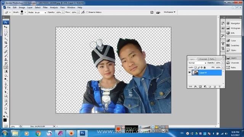Select the Crop tool
The width and height of the screenshot is (244, 137).
(6, 43)
